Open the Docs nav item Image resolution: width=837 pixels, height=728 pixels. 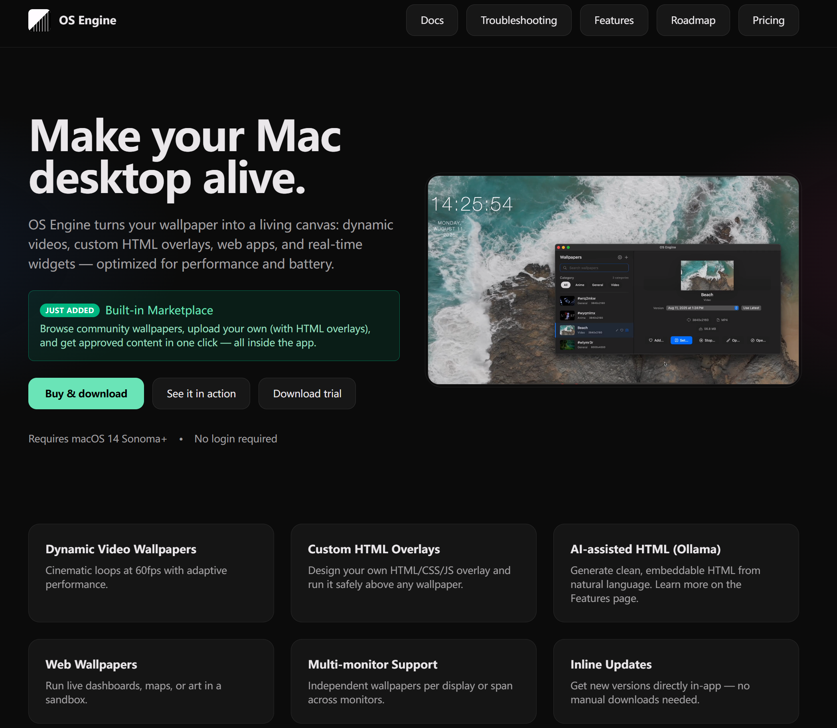[432, 20]
